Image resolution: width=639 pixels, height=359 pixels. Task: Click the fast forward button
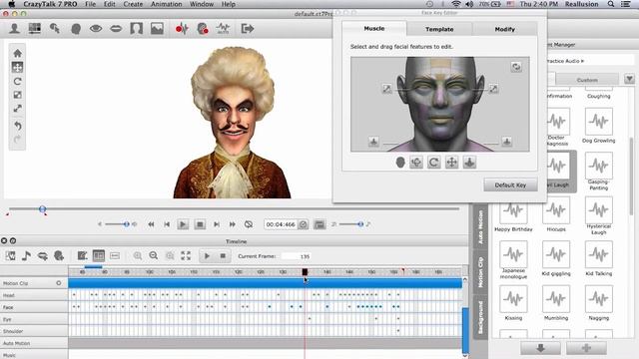click(x=232, y=224)
